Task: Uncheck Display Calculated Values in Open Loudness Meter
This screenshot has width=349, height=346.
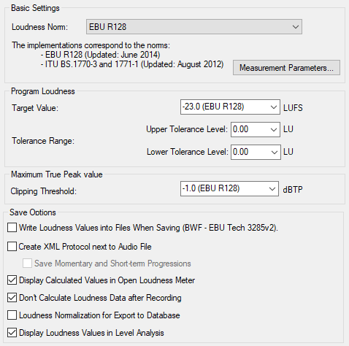Action: coord(12,280)
